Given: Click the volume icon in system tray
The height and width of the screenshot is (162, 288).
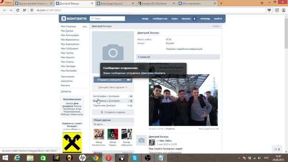Looking at the screenshot, I should (259, 158).
